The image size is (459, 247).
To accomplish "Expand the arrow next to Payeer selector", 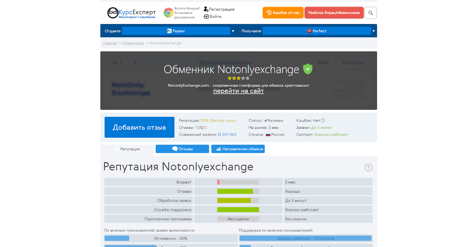I will click(233, 31).
